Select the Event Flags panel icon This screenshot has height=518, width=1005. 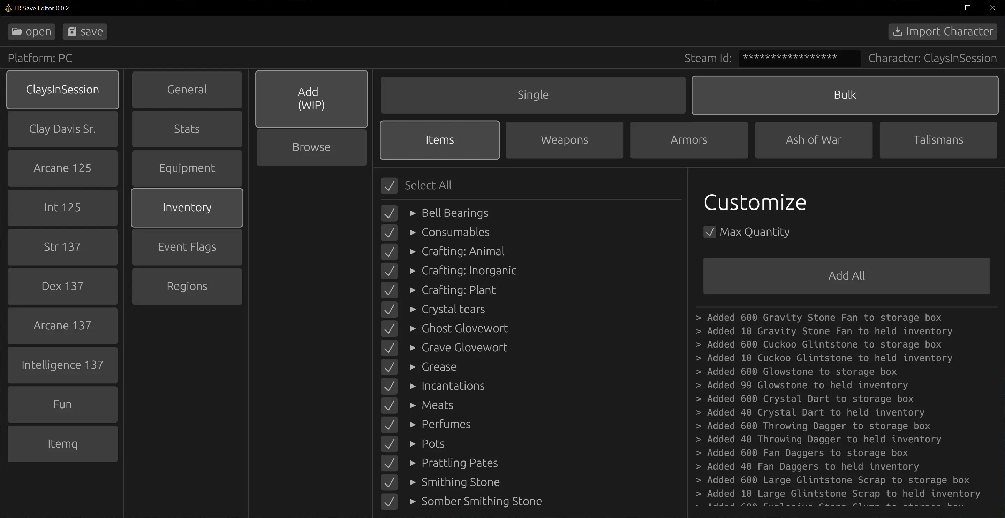187,246
